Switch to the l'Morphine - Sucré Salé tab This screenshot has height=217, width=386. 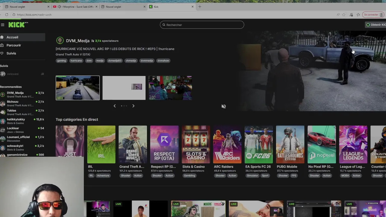(76, 7)
